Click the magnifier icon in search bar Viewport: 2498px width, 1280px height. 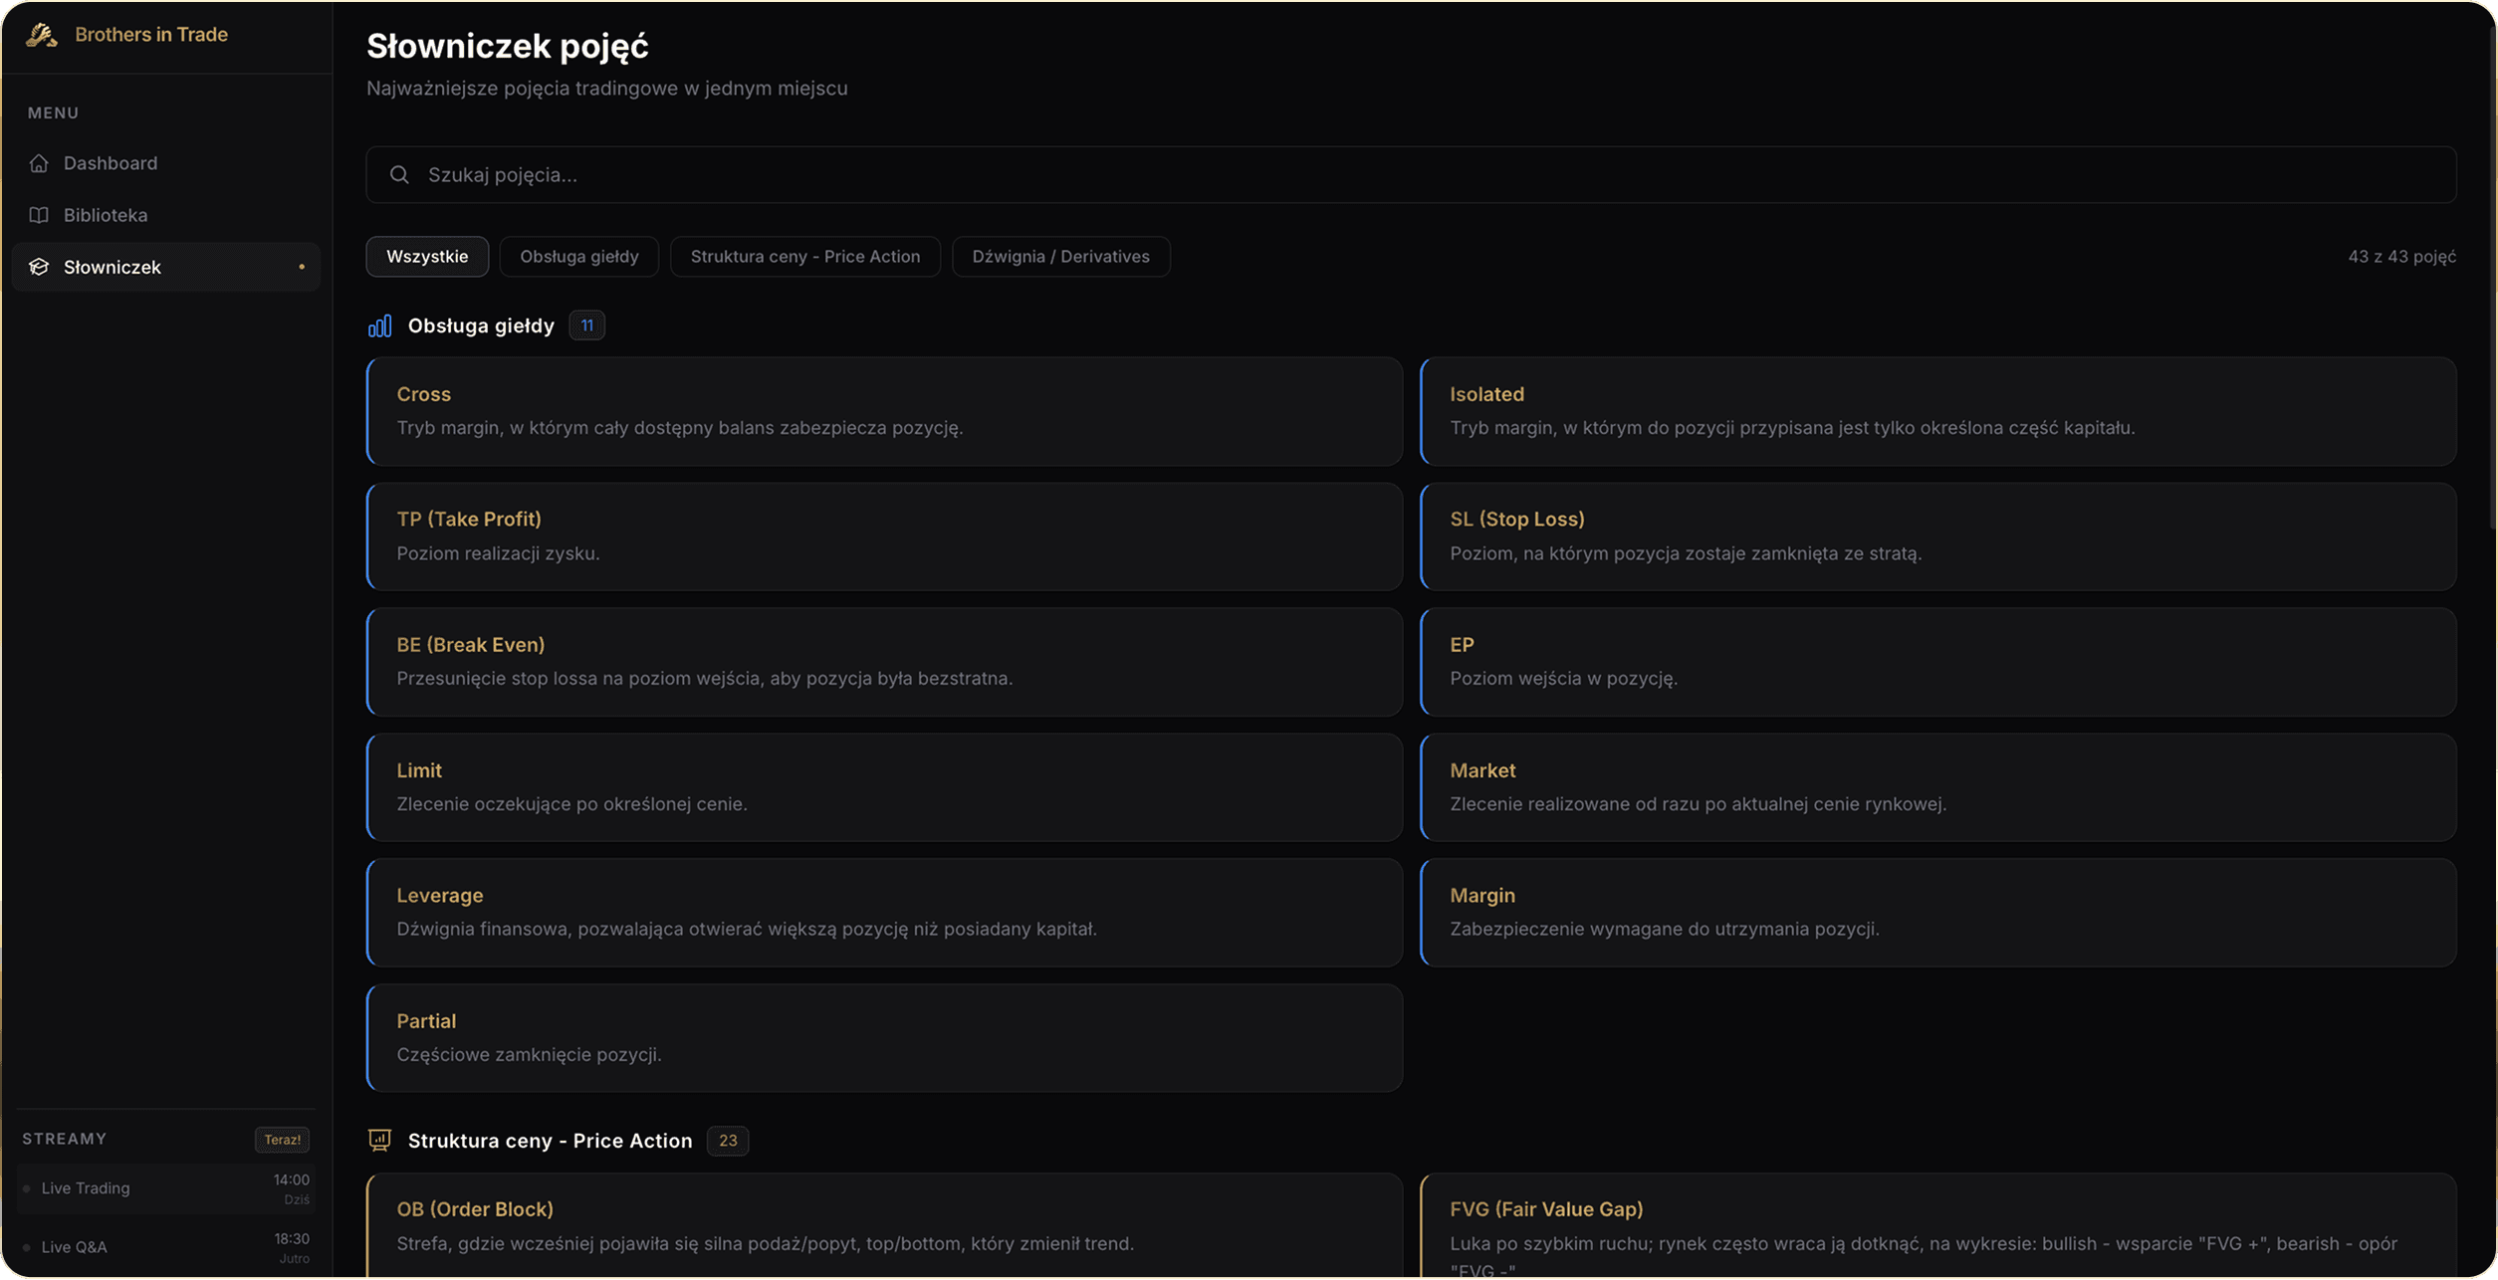coord(399,175)
